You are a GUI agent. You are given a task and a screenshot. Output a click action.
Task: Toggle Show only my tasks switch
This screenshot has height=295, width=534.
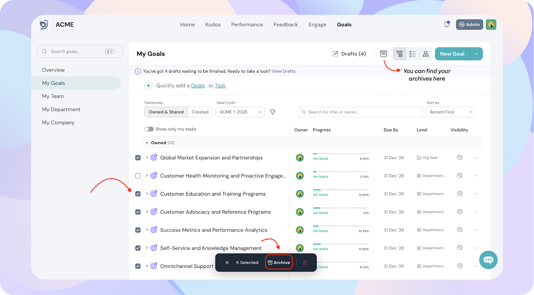[149, 129]
